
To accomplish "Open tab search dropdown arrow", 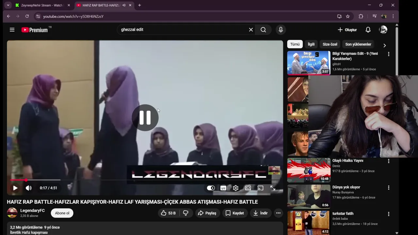I will point(8,5).
